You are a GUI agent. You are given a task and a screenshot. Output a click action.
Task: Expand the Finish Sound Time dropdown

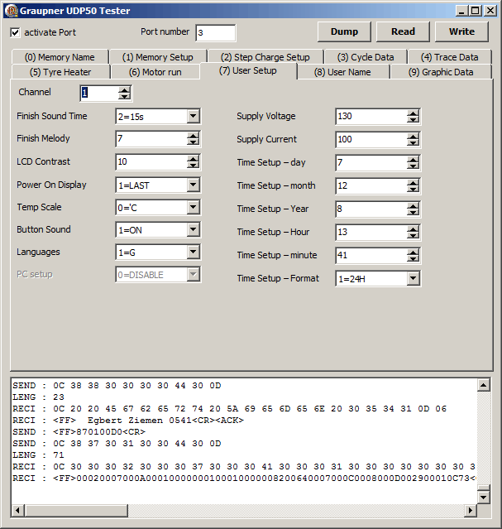(x=194, y=117)
